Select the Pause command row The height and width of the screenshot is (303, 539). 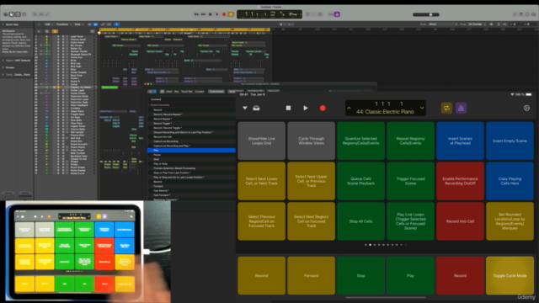(191, 155)
